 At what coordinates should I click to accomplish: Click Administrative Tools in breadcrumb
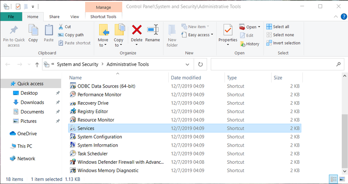tap(127, 64)
